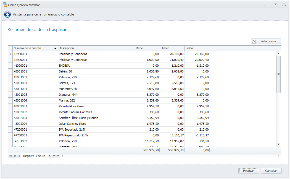
Task: Click the blue back arrow icon
Action: pyautogui.click(x=7, y=14)
